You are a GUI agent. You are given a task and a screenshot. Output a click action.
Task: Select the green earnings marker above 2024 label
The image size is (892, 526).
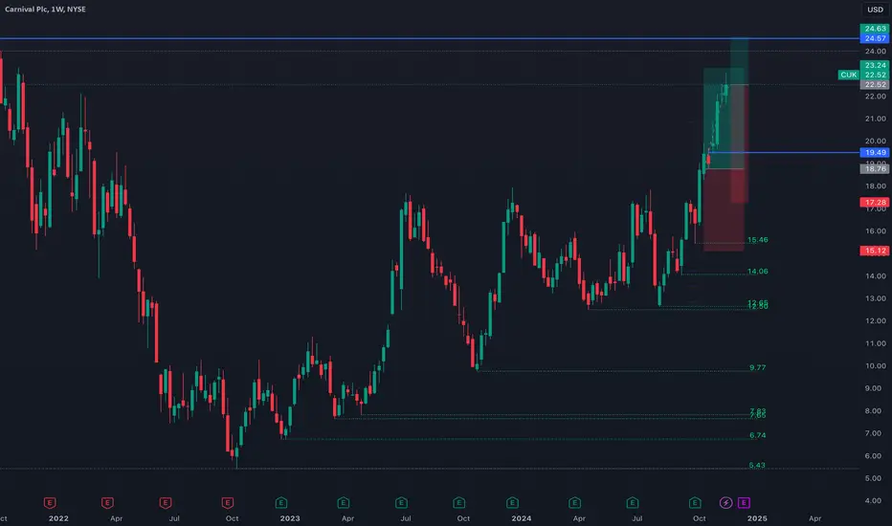click(x=513, y=503)
